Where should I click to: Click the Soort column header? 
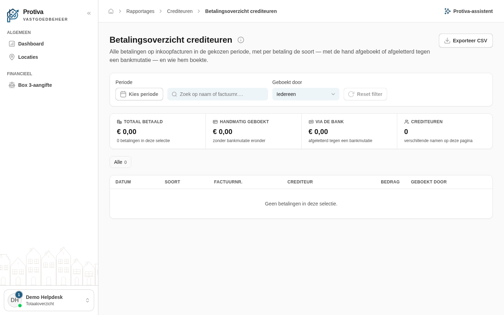pyautogui.click(x=173, y=182)
